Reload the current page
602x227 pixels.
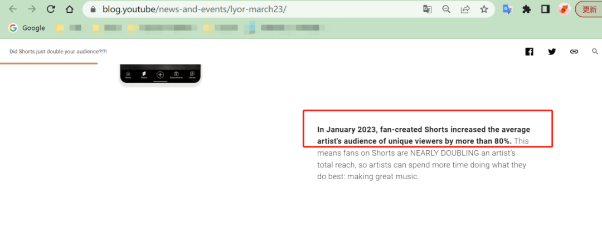point(51,9)
